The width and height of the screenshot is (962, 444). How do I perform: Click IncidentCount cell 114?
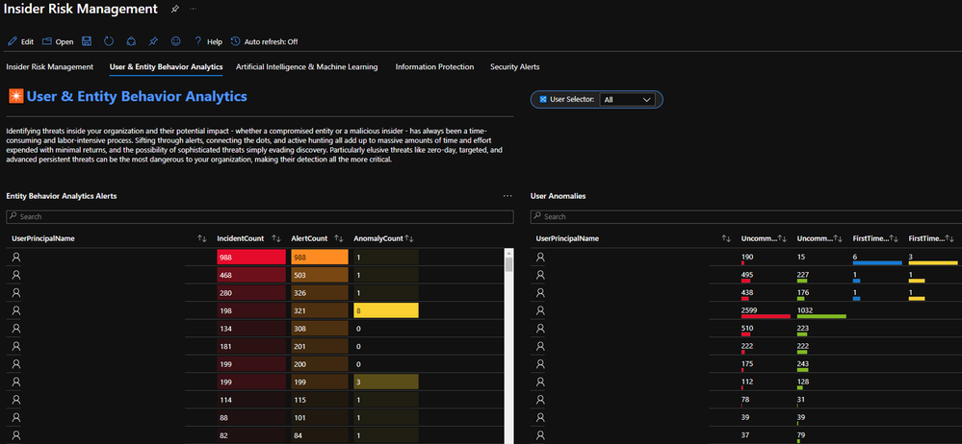(x=251, y=400)
